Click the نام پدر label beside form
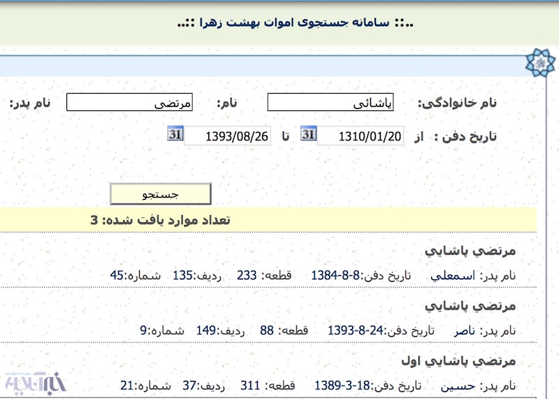 30,103
